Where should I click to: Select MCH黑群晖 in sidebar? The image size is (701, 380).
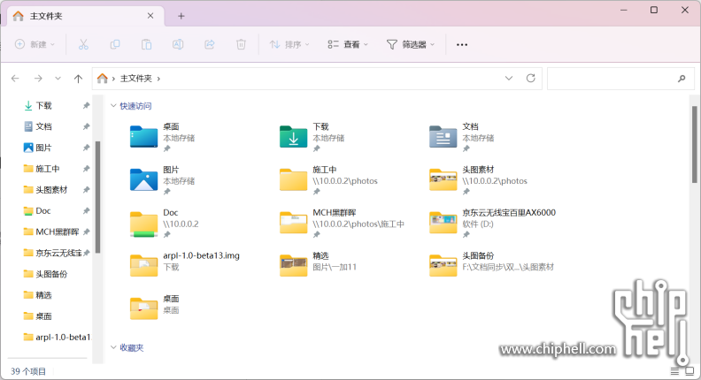tap(52, 232)
